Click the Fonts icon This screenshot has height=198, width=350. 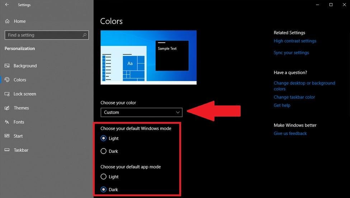tap(7, 122)
